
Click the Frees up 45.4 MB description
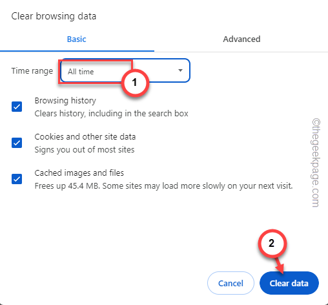(163, 186)
